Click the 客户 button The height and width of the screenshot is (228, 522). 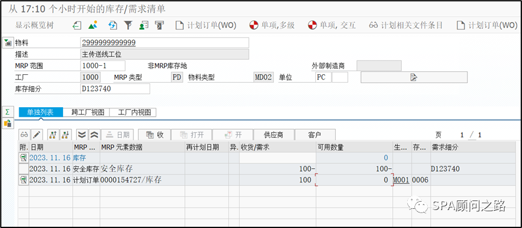(315, 135)
